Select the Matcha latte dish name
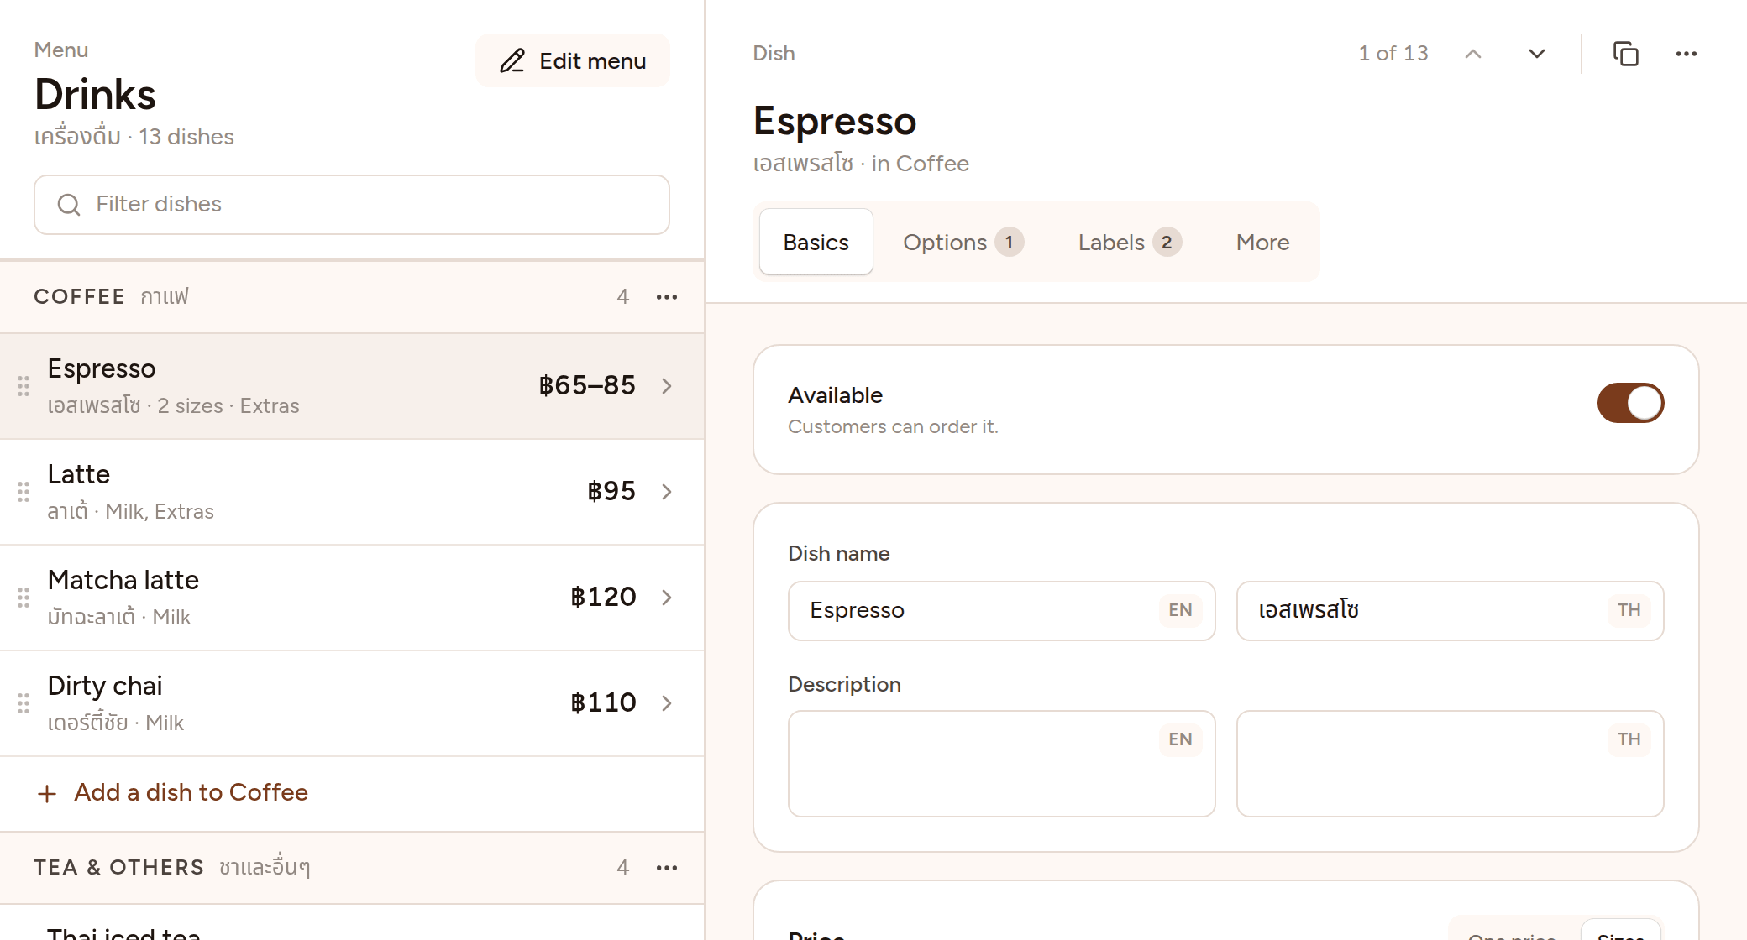 pos(123,580)
